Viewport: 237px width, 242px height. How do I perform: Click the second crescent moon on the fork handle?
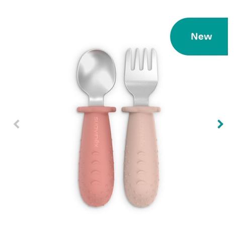click(x=141, y=163)
